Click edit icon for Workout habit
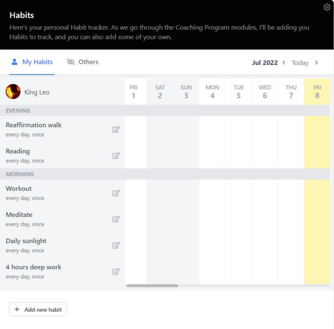This screenshot has width=334, height=329. coord(116,193)
